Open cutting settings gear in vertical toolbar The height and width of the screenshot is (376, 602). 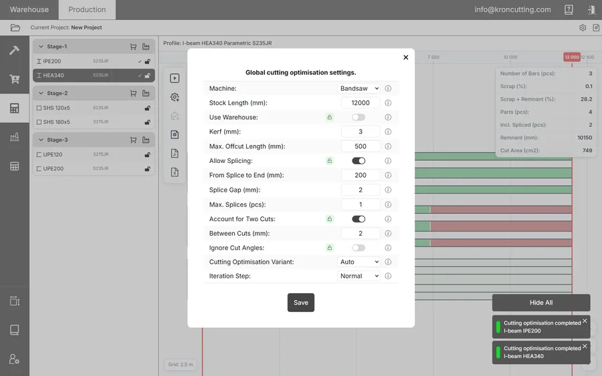tap(175, 97)
